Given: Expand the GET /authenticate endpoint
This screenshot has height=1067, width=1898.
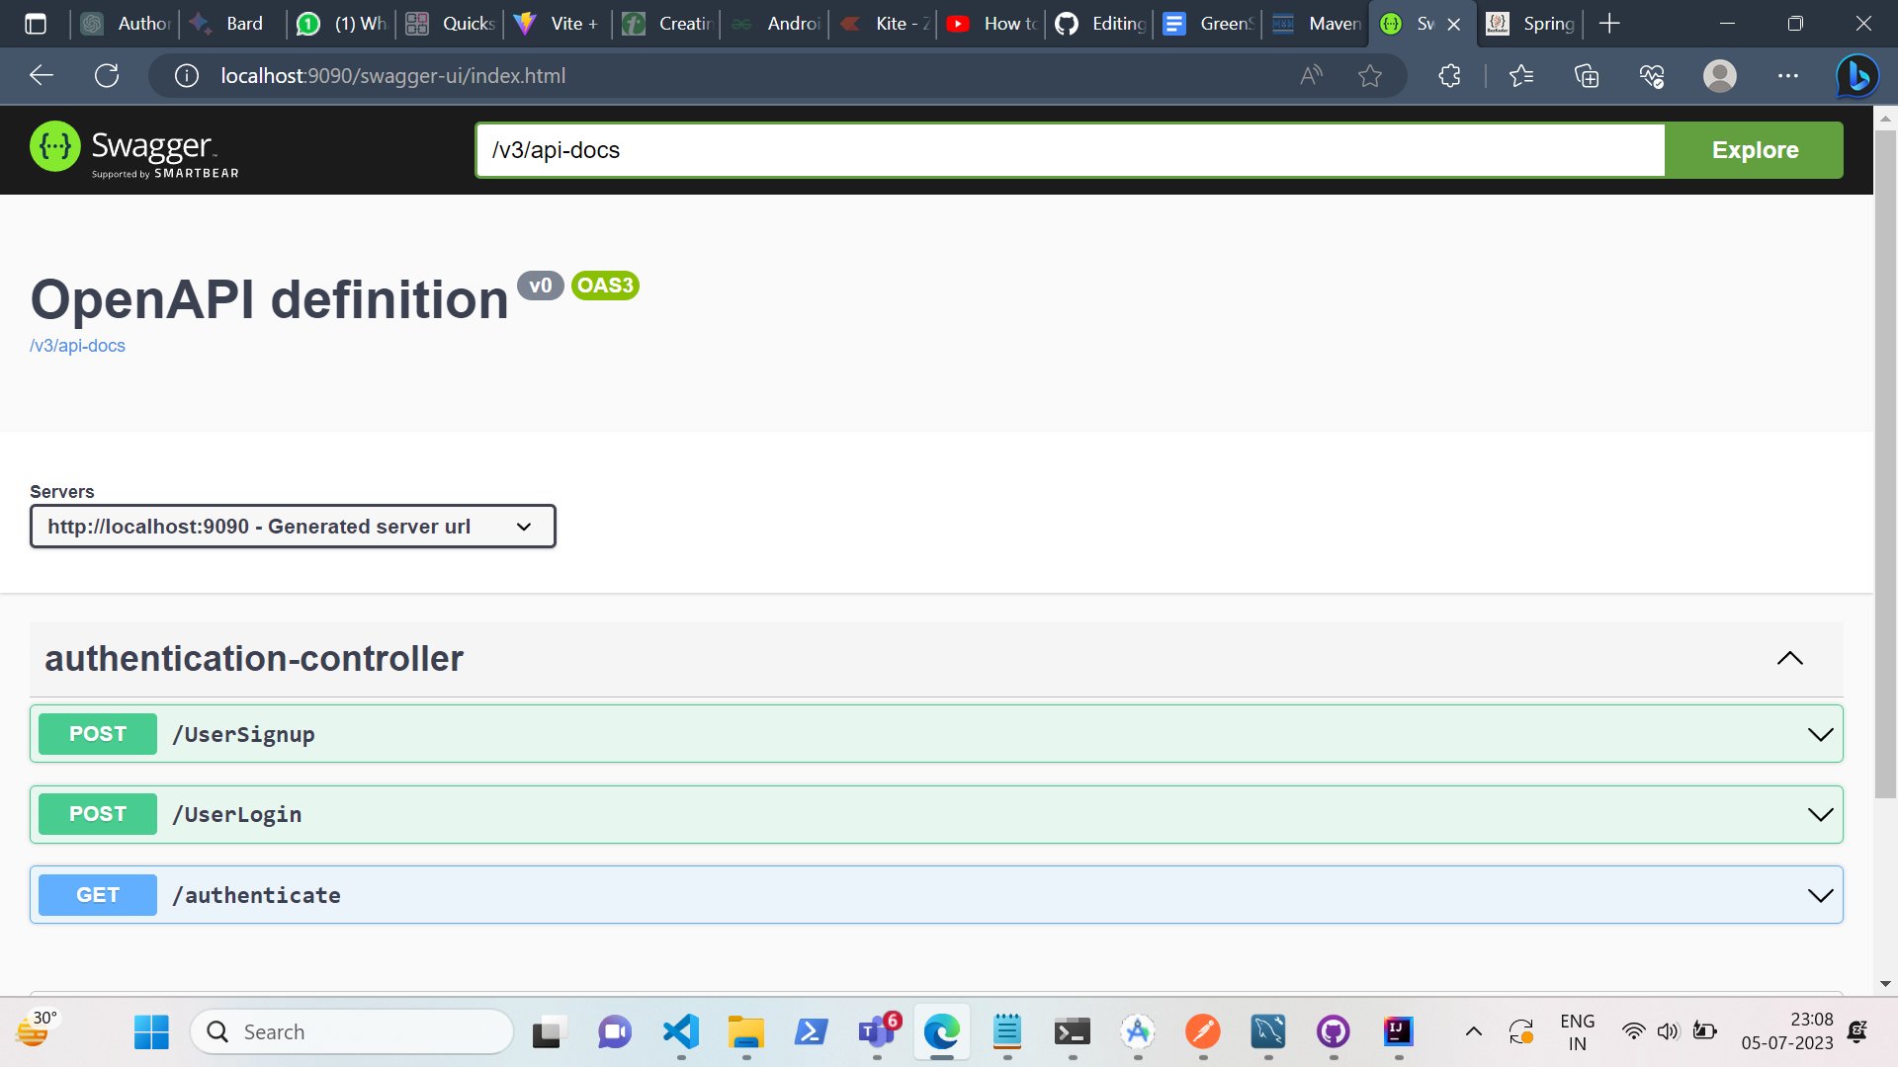Looking at the screenshot, I should click(1820, 895).
